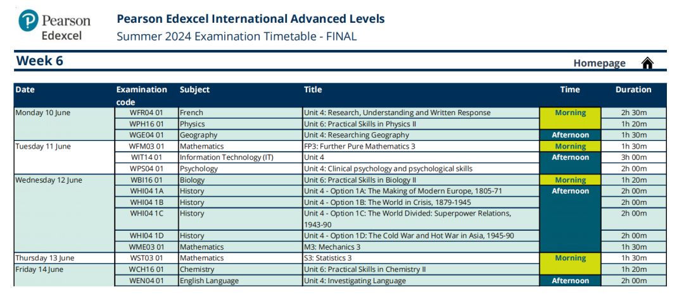
Task: Open the Homepage link
Action: (599, 64)
